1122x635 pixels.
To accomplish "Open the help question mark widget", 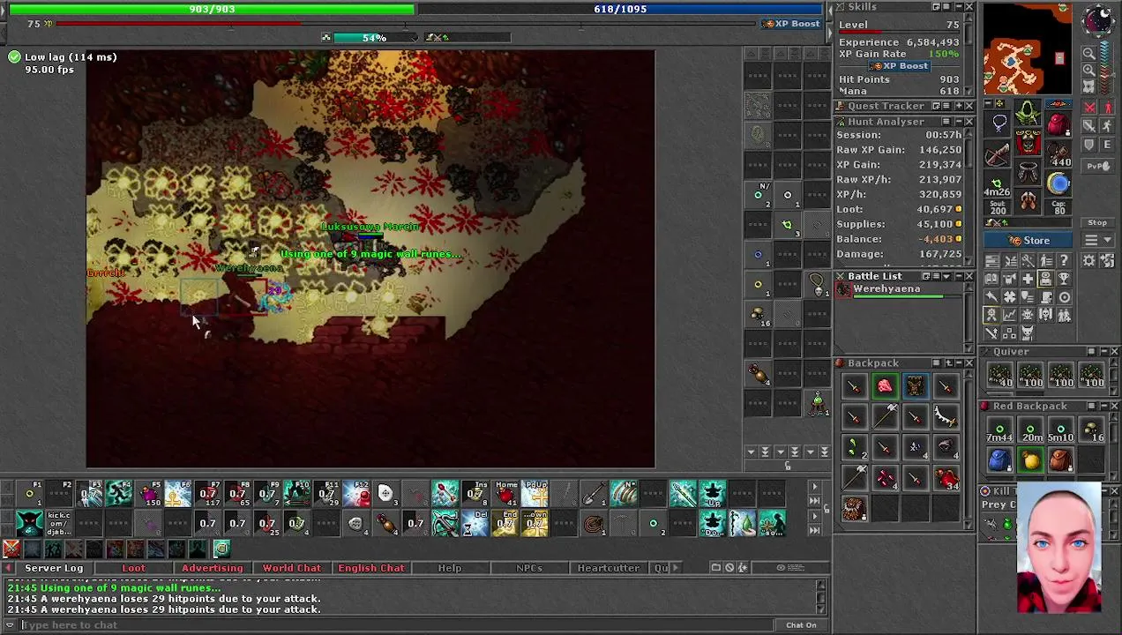I will pos(1064,260).
